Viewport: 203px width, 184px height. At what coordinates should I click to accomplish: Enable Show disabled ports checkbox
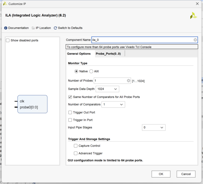[x=8, y=40]
